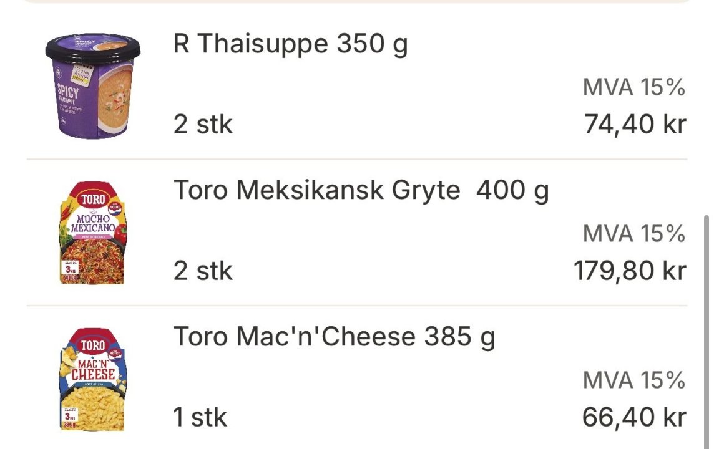The image size is (714, 449).
Task: Select the Toro Meksikansk Gryte 400 g title
Action: pyautogui.click(x=361, y=190)
